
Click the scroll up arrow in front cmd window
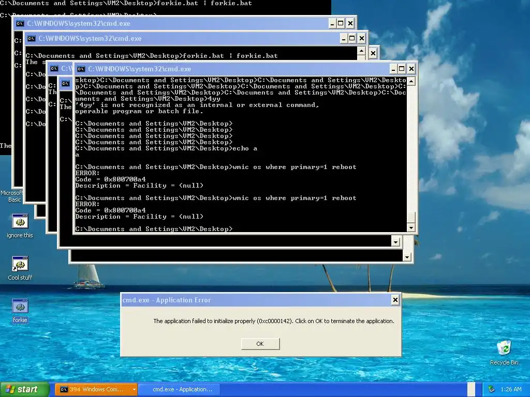point(411,81)
